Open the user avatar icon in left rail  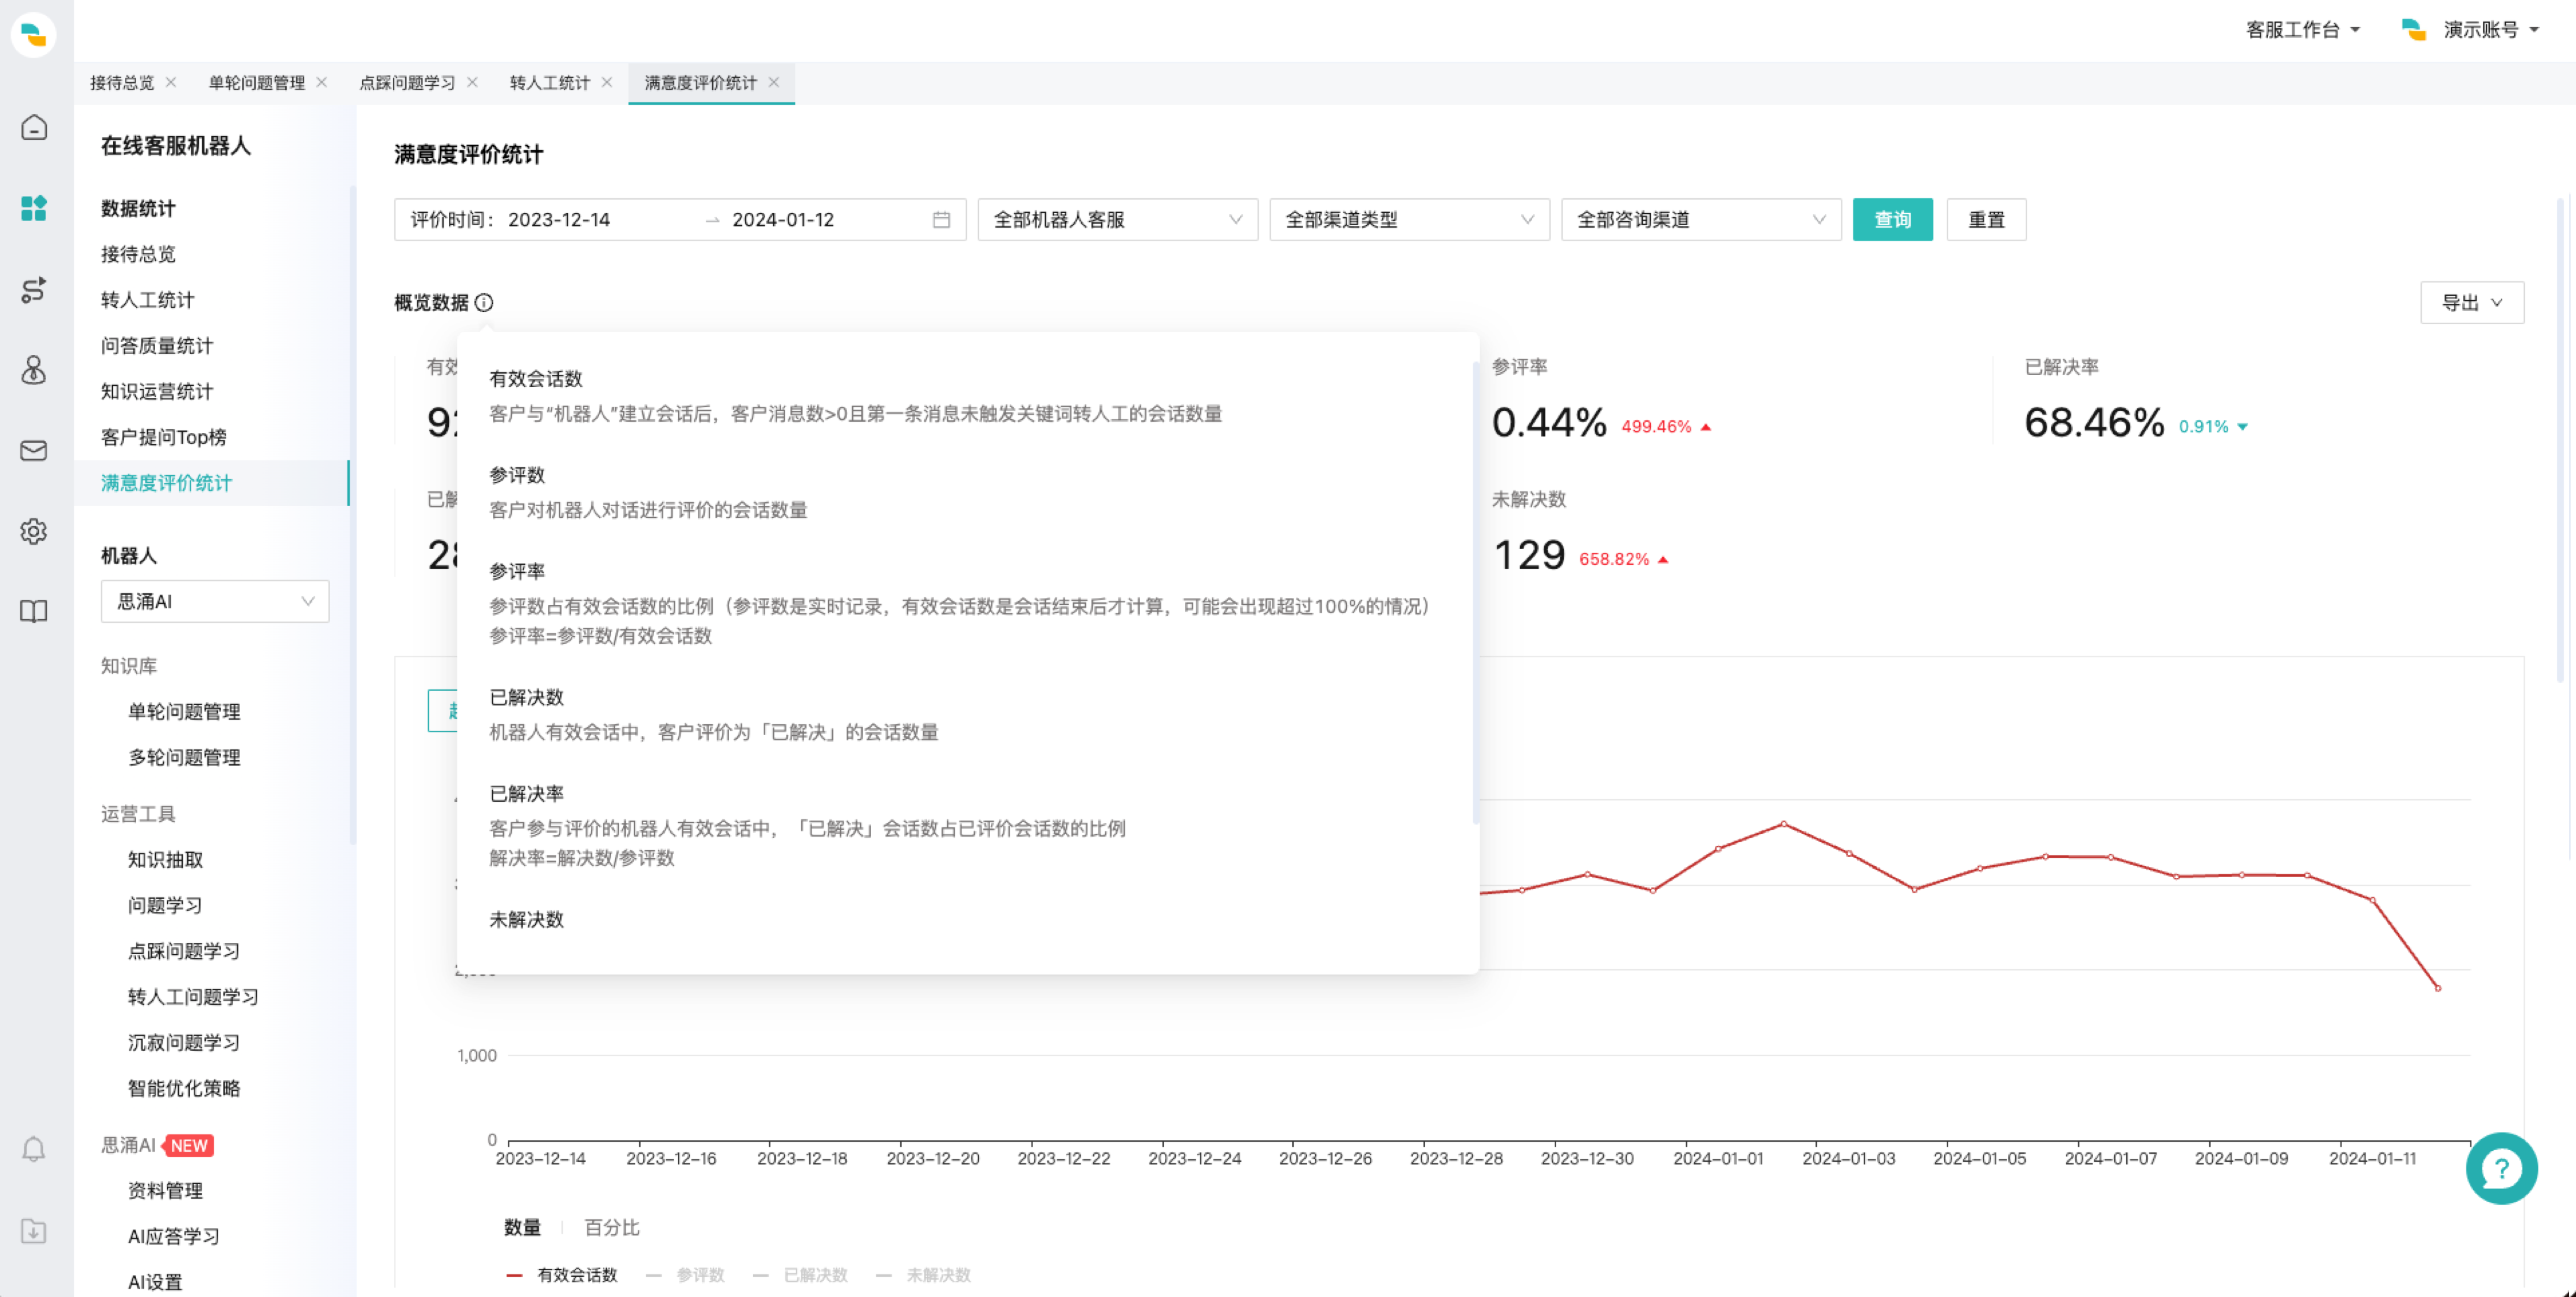point(34,369)
